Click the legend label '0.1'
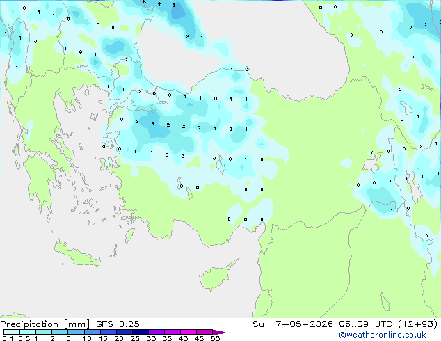 [8, 338]
